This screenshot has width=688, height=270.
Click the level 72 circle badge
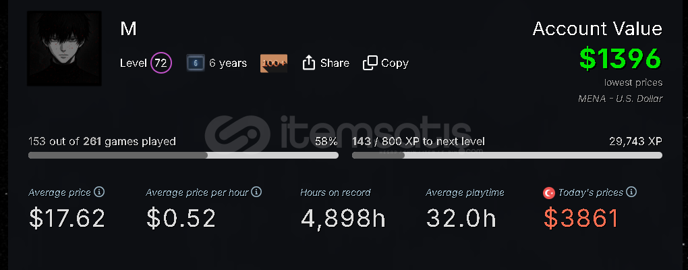pyautogui.click(x=161, y=63)
